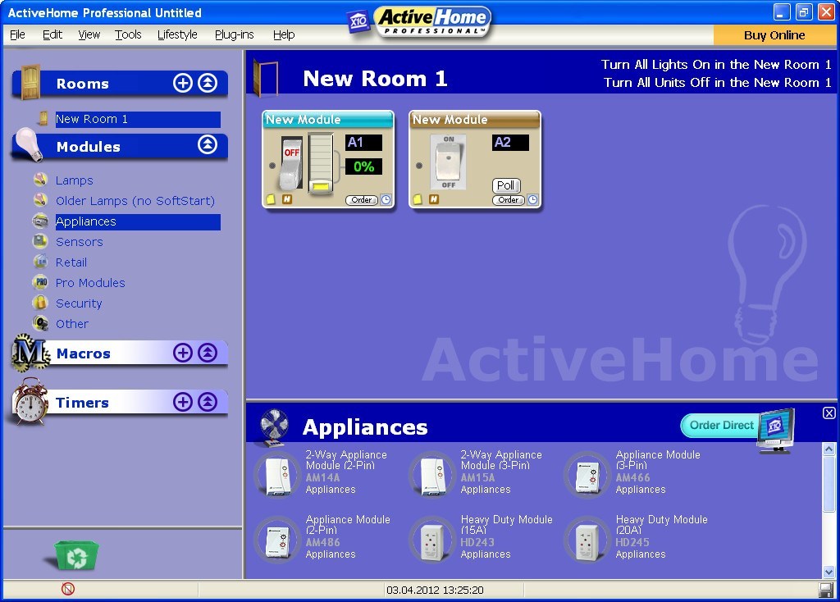The height and width of the screenshot is (602, 840).
Task: Click Turn All Lights On in New Room 1
Action: 715,65
